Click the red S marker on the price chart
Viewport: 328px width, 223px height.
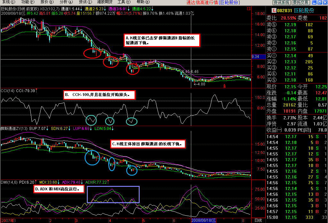pos(225,86)
